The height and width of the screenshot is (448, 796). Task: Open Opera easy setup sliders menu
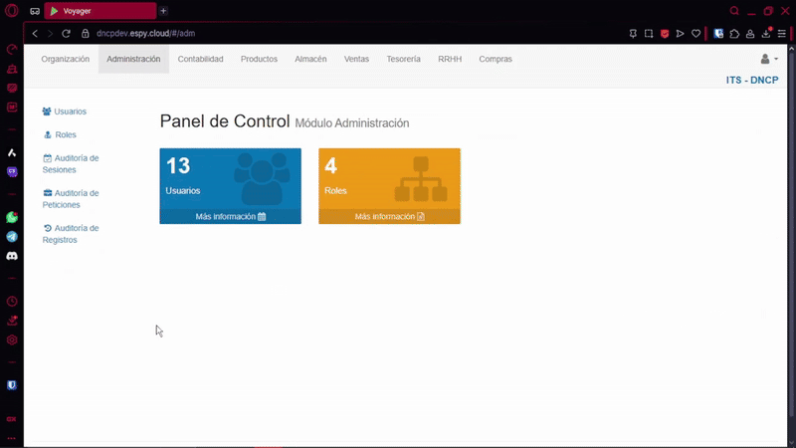point(781,34)
